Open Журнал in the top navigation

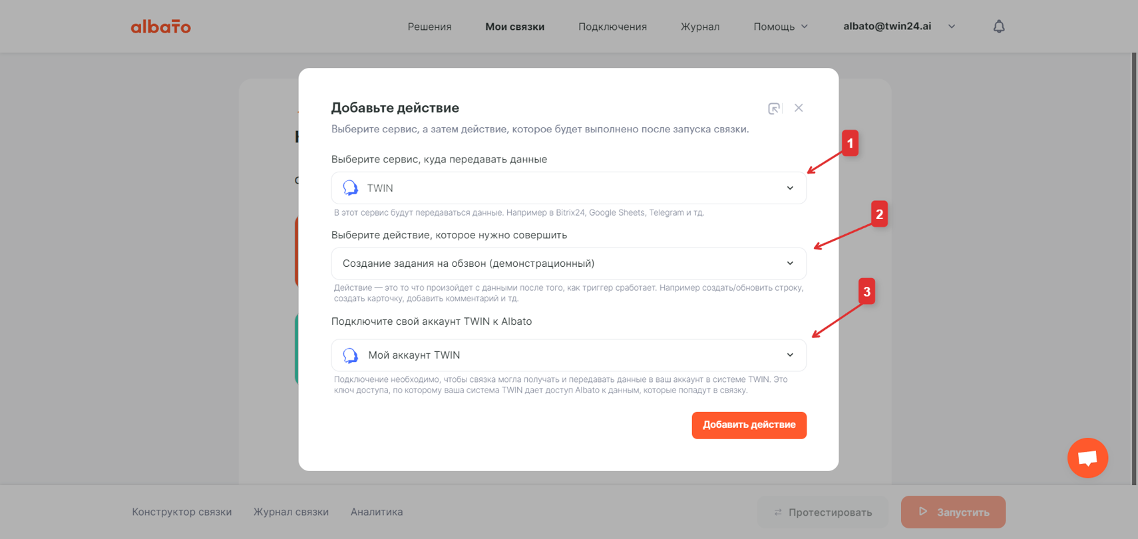click(700, 27)
